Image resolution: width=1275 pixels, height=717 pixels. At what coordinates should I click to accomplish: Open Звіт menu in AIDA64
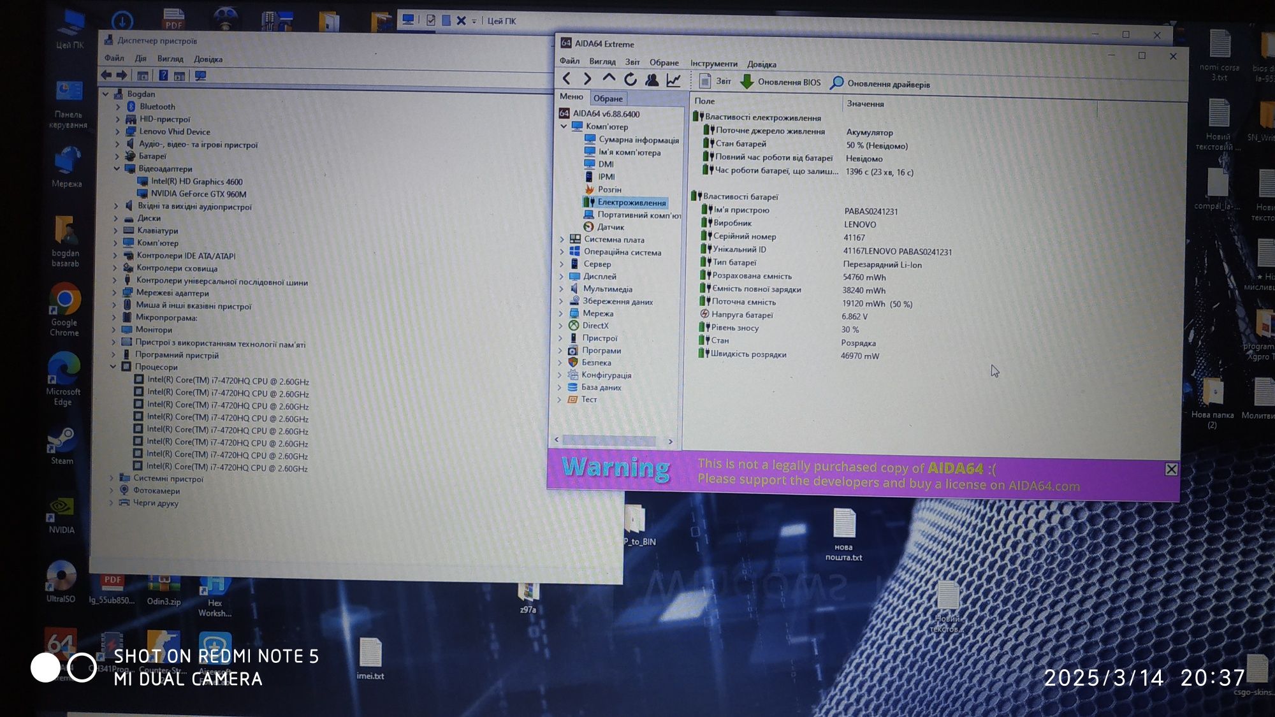632,62
